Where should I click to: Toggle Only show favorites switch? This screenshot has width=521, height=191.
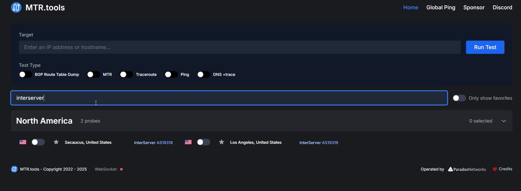[459, 98]
